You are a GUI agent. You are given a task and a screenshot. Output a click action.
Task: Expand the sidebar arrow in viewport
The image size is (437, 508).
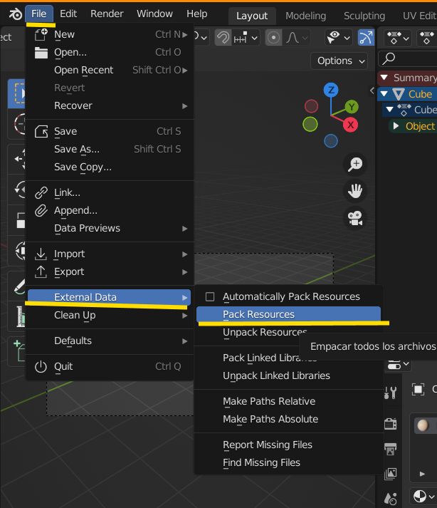[x=372, y=90]
